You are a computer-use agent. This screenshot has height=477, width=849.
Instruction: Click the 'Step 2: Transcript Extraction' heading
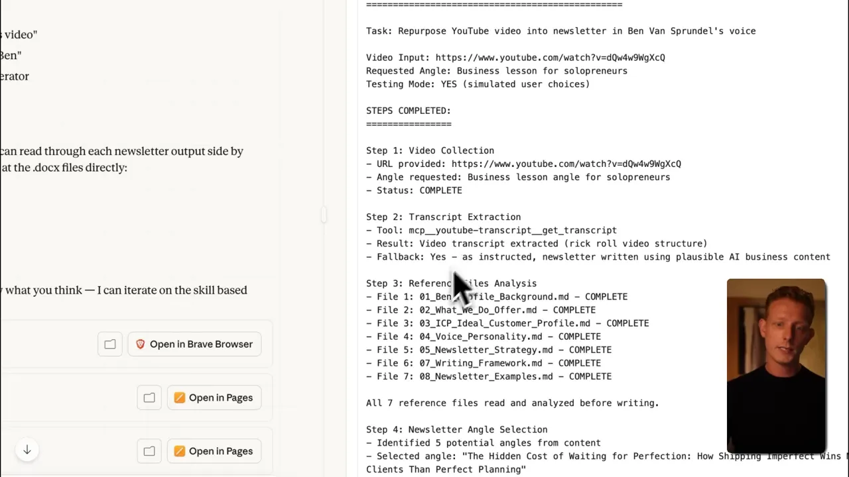[x=443, y=217]
